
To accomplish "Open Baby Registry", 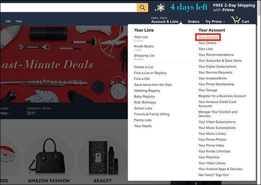I will tap(144, 96).
